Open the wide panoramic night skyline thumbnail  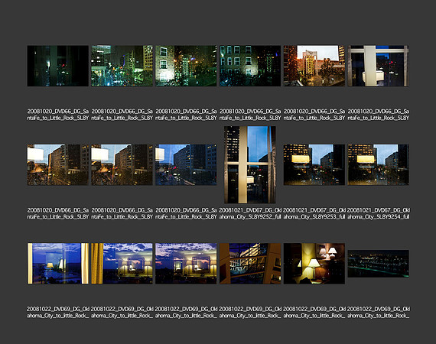pos(378,264)
